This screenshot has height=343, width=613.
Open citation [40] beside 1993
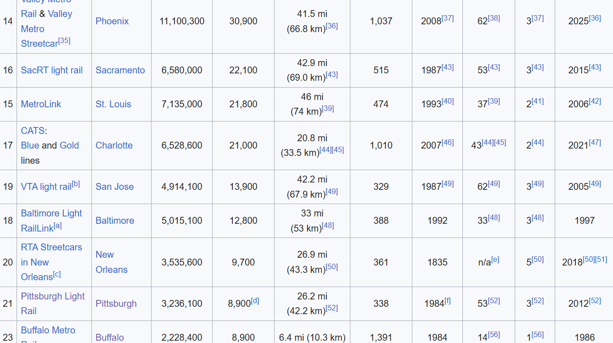tap(448, 101)
